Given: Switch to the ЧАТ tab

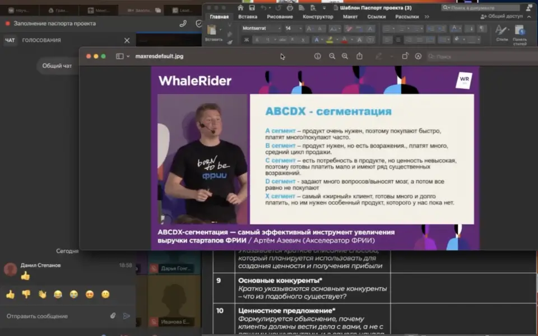Looking at the screenshot, I should (10, 40).
